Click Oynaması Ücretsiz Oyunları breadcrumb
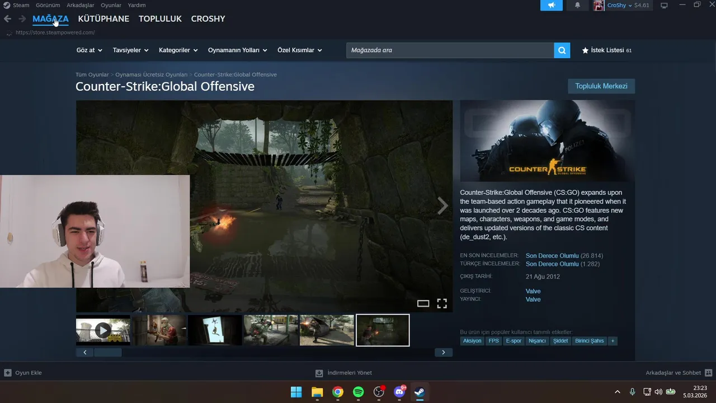Screen dimensions: 716x403 pyautogui.click(x=151, y=74)
